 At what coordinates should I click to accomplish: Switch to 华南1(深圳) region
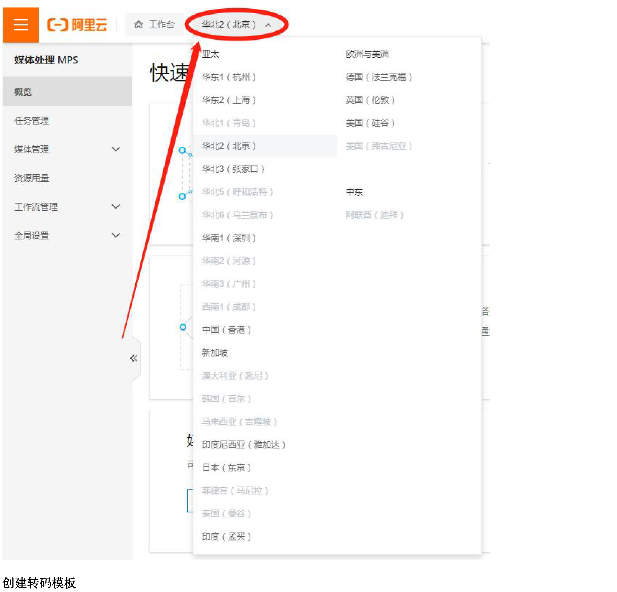coord(228,238)
